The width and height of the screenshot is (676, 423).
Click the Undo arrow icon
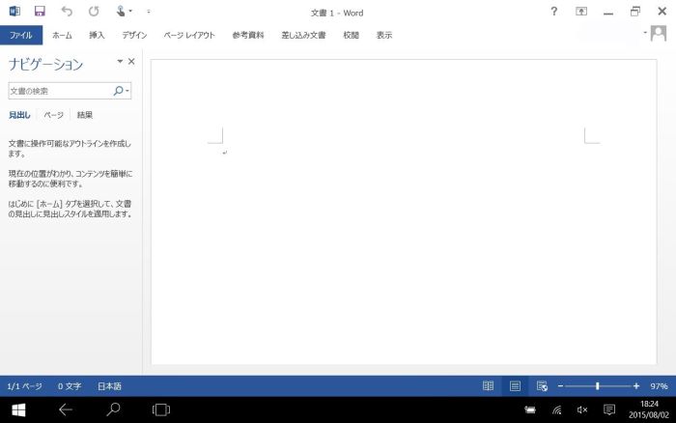click(x=66, y=12)
